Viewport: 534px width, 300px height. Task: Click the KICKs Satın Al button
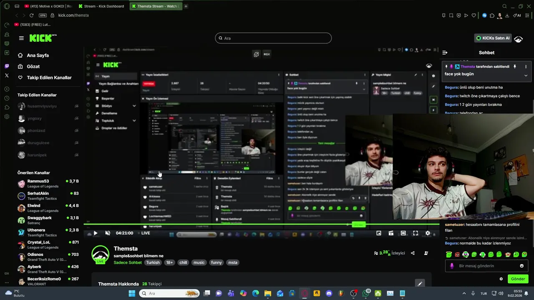coord(494,38)
